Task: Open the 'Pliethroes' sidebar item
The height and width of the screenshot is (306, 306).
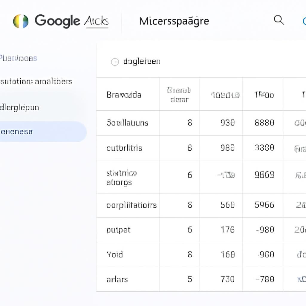Action: 18,58
